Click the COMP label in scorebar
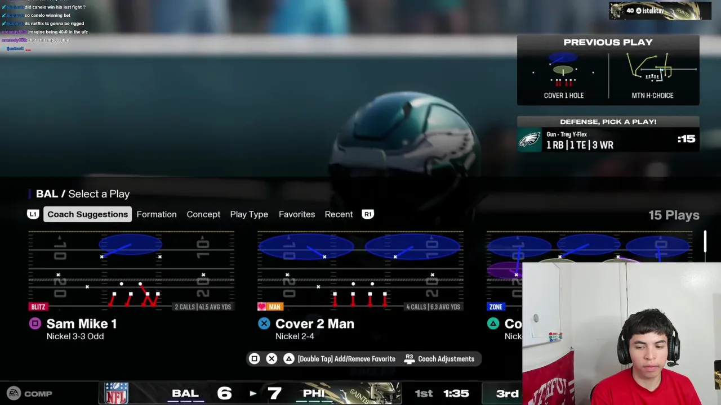Screen dimensions: 721x405 [38, 394]
